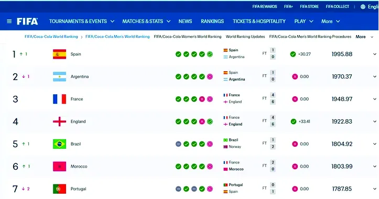Open the Rankings page
The height and width of the screenshot is (199, 379).
(x=212, y=21)
